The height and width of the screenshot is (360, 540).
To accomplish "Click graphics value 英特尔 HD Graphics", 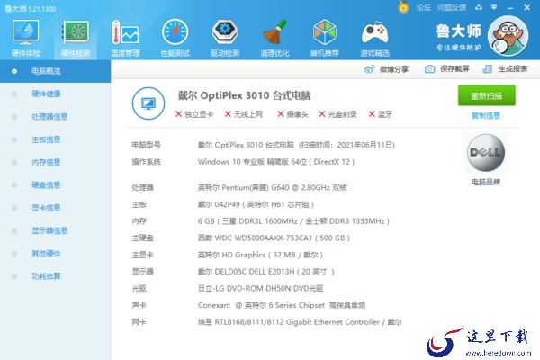I will (x=260, y=255).
